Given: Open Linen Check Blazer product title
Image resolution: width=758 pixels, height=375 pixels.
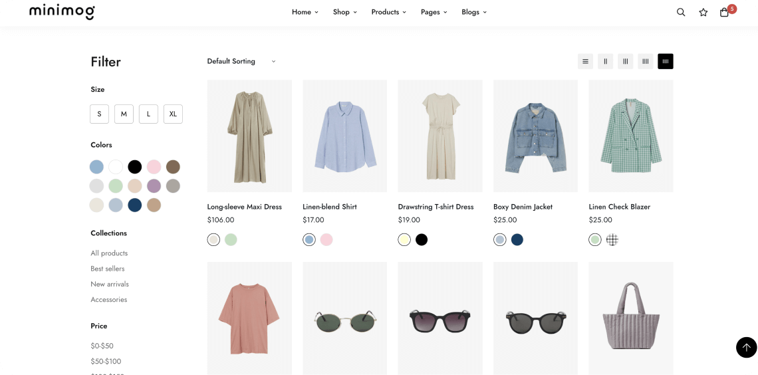Looking at the screenshot, I should pyautogui.click(x=620, y=207).
